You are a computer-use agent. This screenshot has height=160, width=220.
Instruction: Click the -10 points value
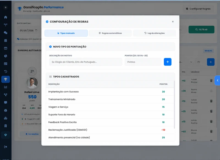163,130
